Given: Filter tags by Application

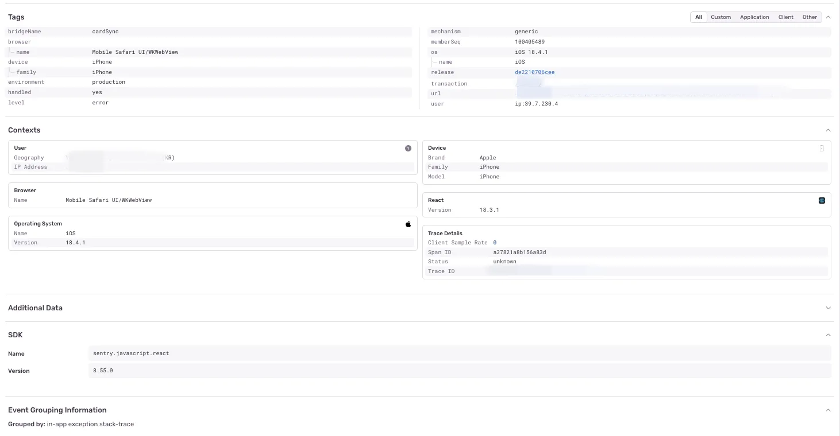Looking at the screenshot, I should [754, 17].
